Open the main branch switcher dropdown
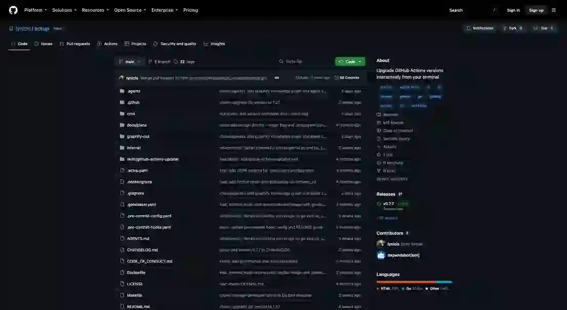The height and width of the screenshot is (310, 567). (130, 62)
